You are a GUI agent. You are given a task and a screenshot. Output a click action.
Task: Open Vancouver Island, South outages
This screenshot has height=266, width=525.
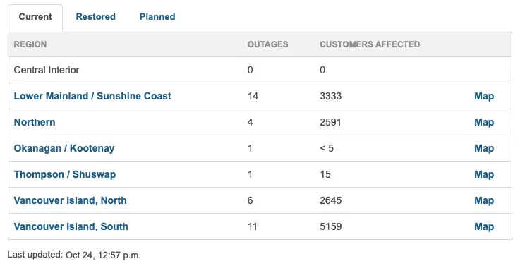(71, 227)
